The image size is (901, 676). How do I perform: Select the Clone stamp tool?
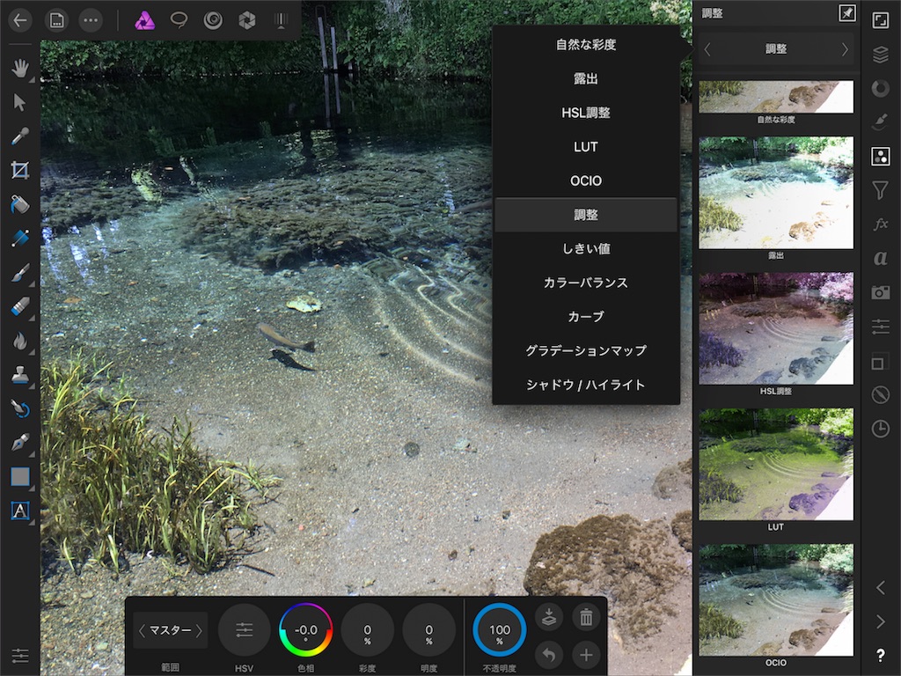coord(19,375)
